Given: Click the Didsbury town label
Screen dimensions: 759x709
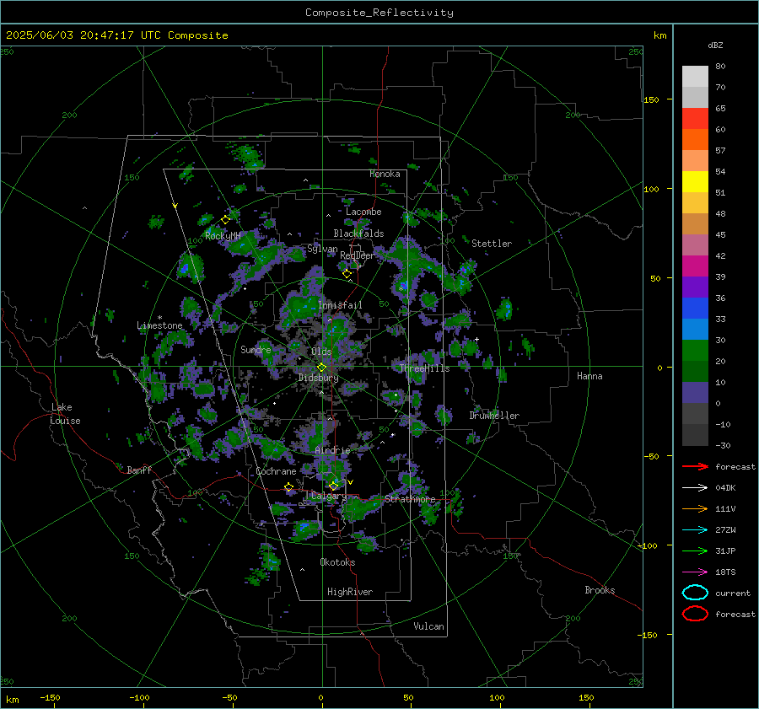Looking at the screenshot, I should pyautogui.click(x=319, y=378).
